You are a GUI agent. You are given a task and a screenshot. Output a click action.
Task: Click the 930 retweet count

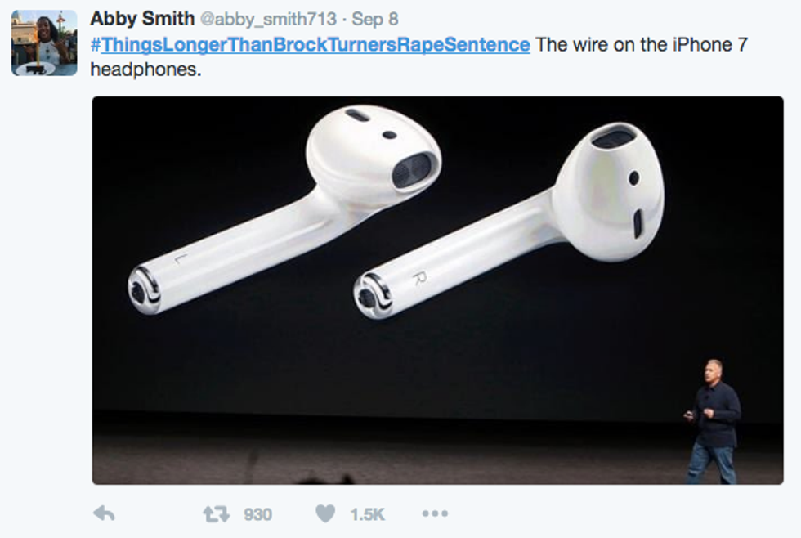pos(257,514)
